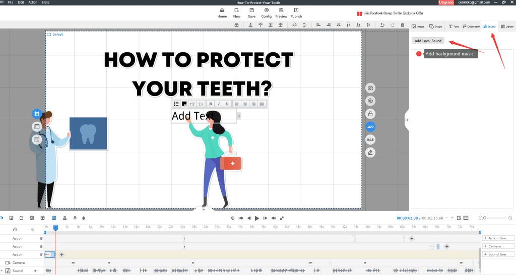This screenshot has height=277, width=516.
Task: Click the undo arrow icon
Action: pos(382,25)
